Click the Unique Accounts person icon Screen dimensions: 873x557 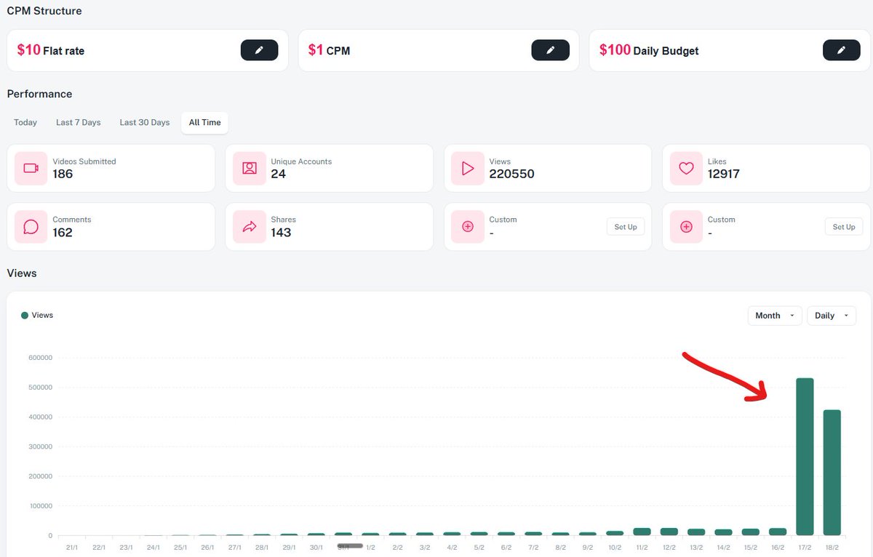(x=250, y=168)
